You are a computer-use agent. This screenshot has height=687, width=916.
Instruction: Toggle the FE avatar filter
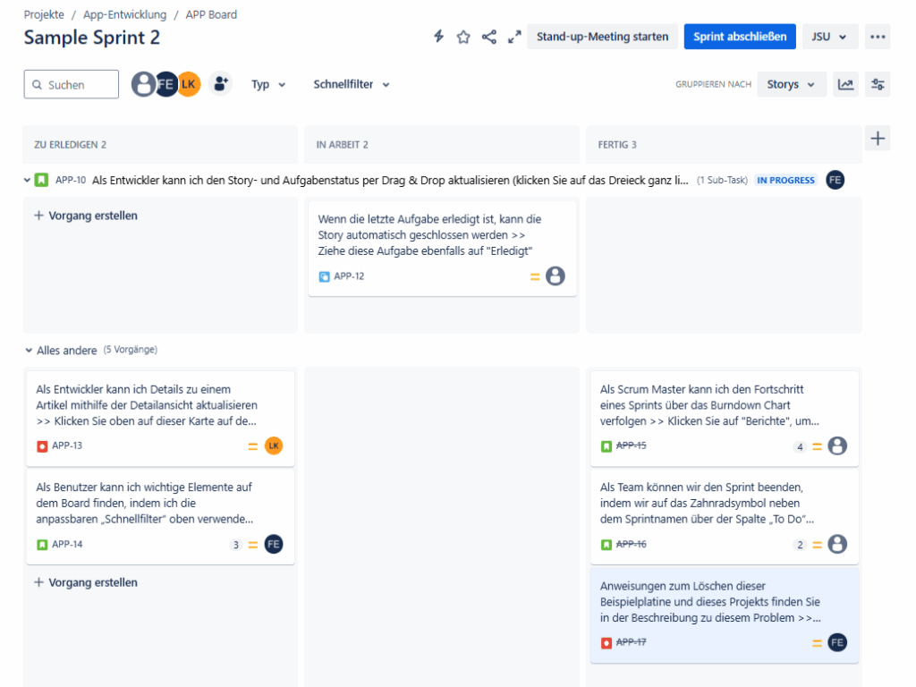(166, 83)
